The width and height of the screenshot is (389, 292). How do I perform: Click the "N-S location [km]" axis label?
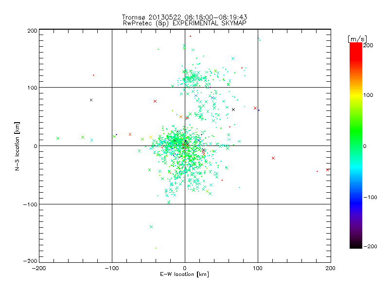pos(17,146)
